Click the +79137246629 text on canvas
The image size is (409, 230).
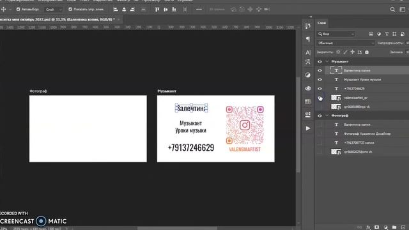(191, 148)
